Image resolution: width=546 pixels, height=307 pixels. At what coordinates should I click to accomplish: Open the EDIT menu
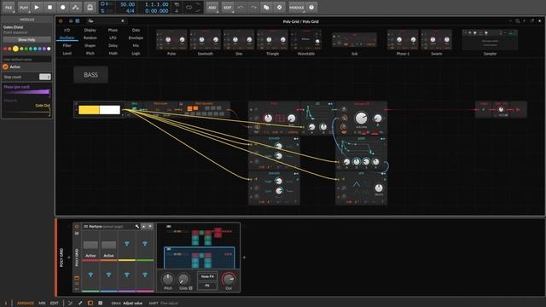[228, 8]
